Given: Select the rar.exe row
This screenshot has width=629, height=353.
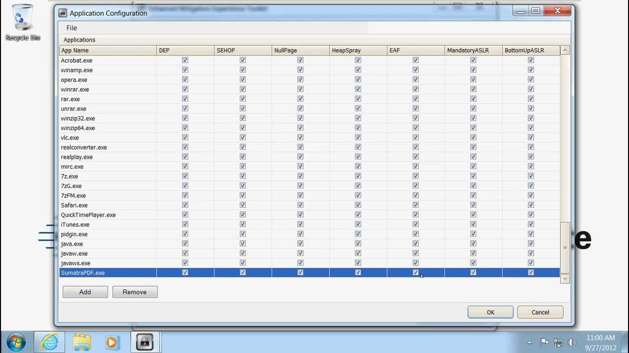Looking at the screenshot, I should (310, 99).
